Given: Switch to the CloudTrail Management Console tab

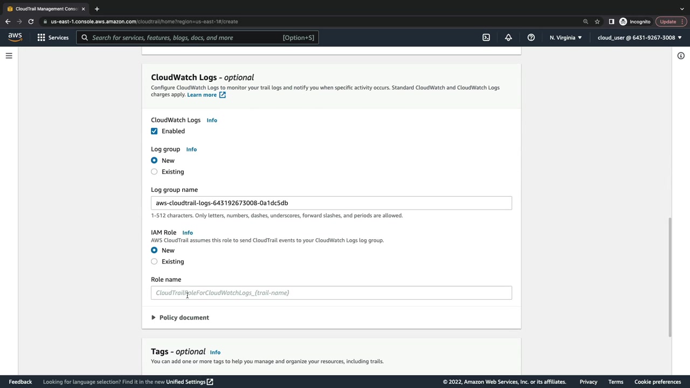Looking at the screenshot, I should coord(46,9).
